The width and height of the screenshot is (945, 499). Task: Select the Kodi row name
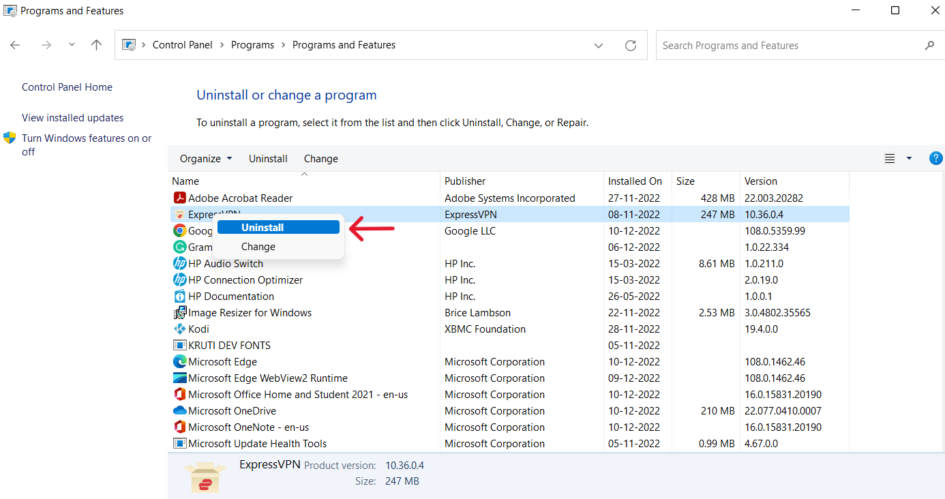click(199, 329)
